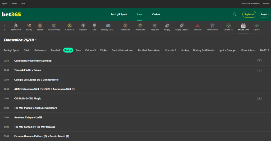Click the Registrati button
This screenshot has width=271, height=141.
pyautogui.click(x=249, y=14)
